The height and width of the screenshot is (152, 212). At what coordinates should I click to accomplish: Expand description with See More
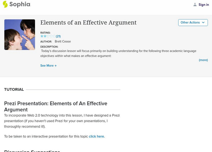[47, 66]
